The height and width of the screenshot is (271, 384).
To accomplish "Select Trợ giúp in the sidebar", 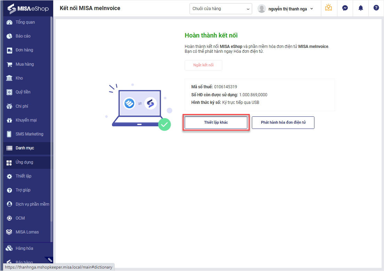I will point(23,190).
